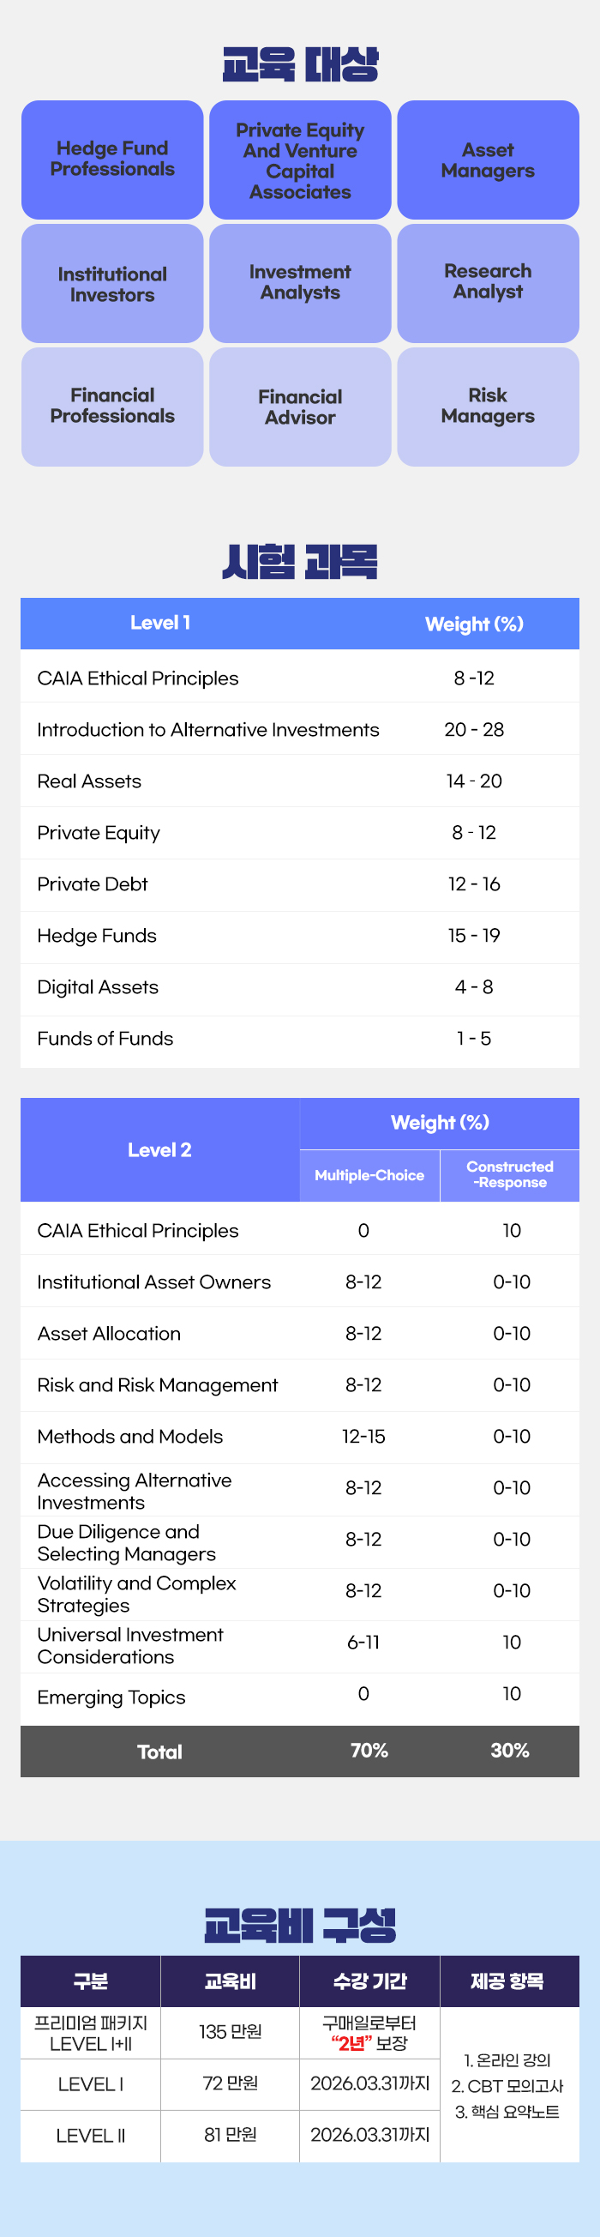
Task: Click the Emerging Topics row label
Action: pos(111,1697)
